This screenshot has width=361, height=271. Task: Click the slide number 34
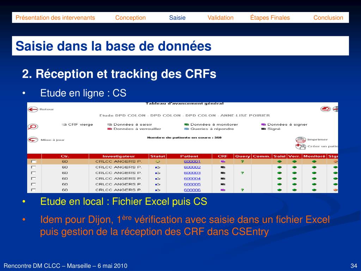point(354,266)
